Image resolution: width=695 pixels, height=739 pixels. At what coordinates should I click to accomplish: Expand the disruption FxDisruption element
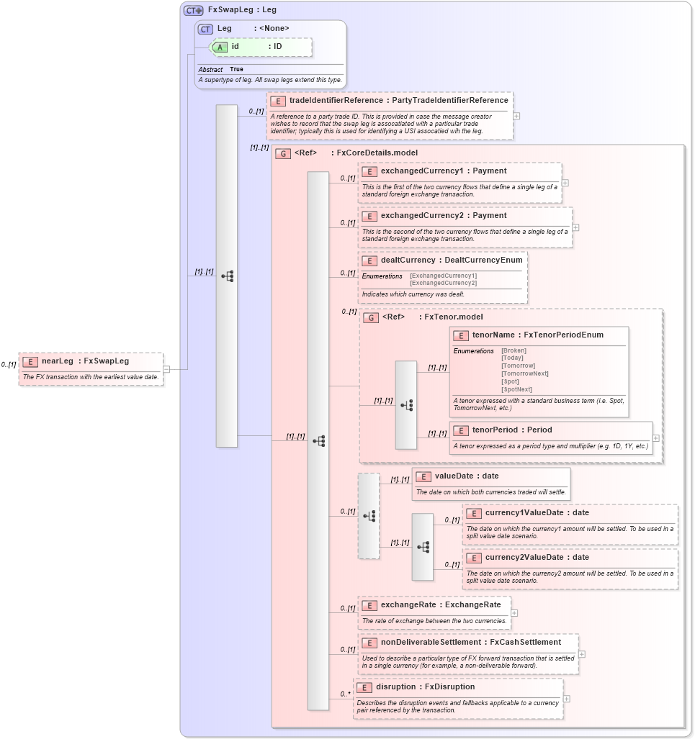click(567, 699)
